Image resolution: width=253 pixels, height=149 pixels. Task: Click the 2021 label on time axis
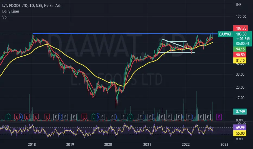pos(147,144)
